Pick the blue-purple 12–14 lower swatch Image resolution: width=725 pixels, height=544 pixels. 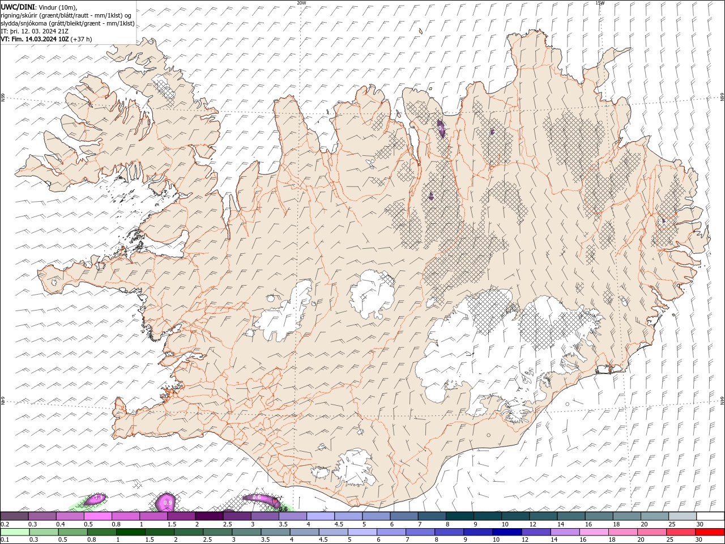535,532
